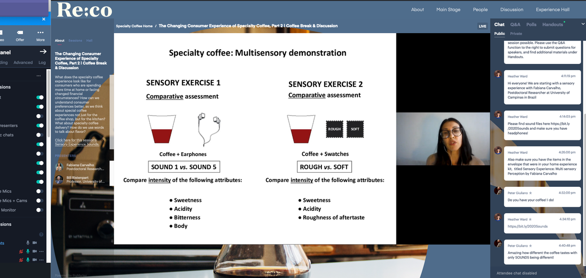Open the Discussion page

pyautogui.click(x=512, y=9)
